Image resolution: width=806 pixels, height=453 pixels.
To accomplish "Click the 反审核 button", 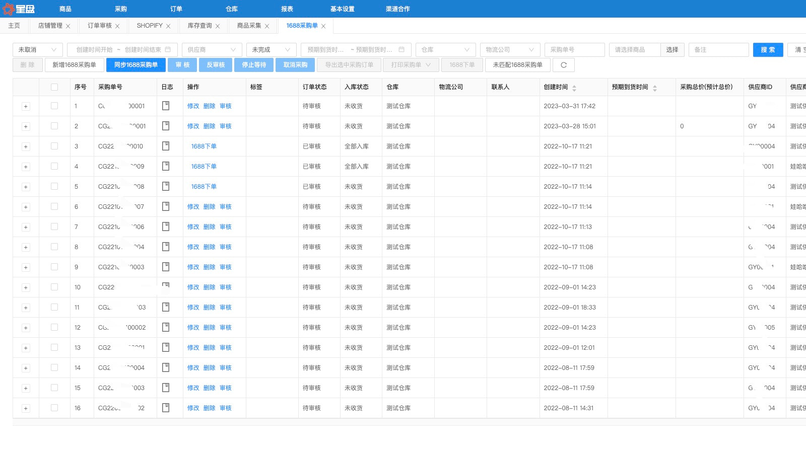I will pos(216,65).
